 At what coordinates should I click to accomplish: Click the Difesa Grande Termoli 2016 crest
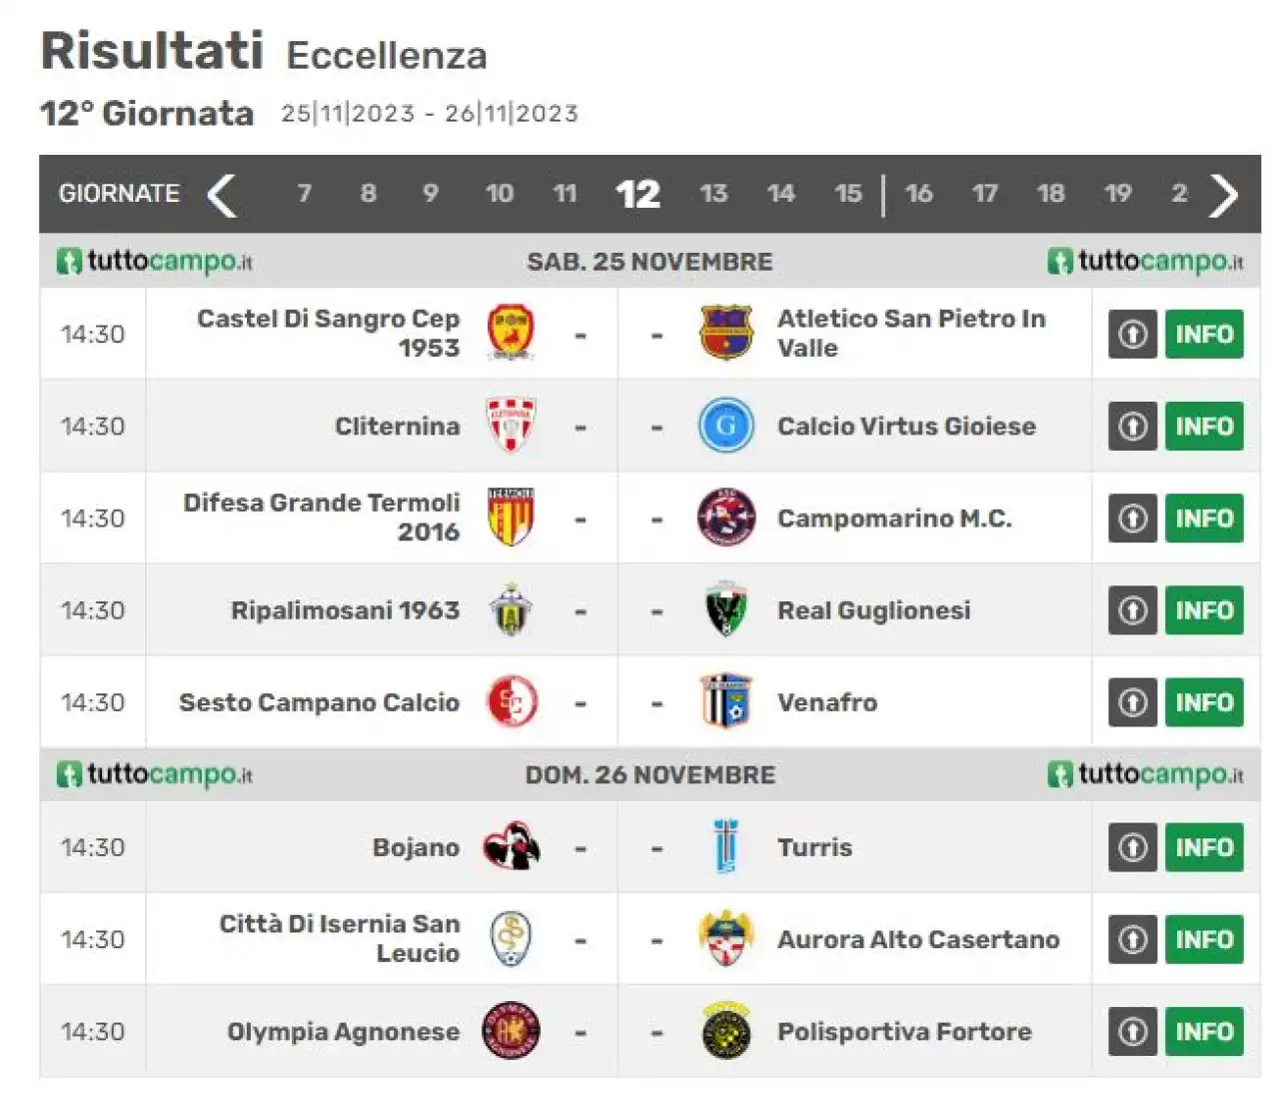click(x=511, y=518)
